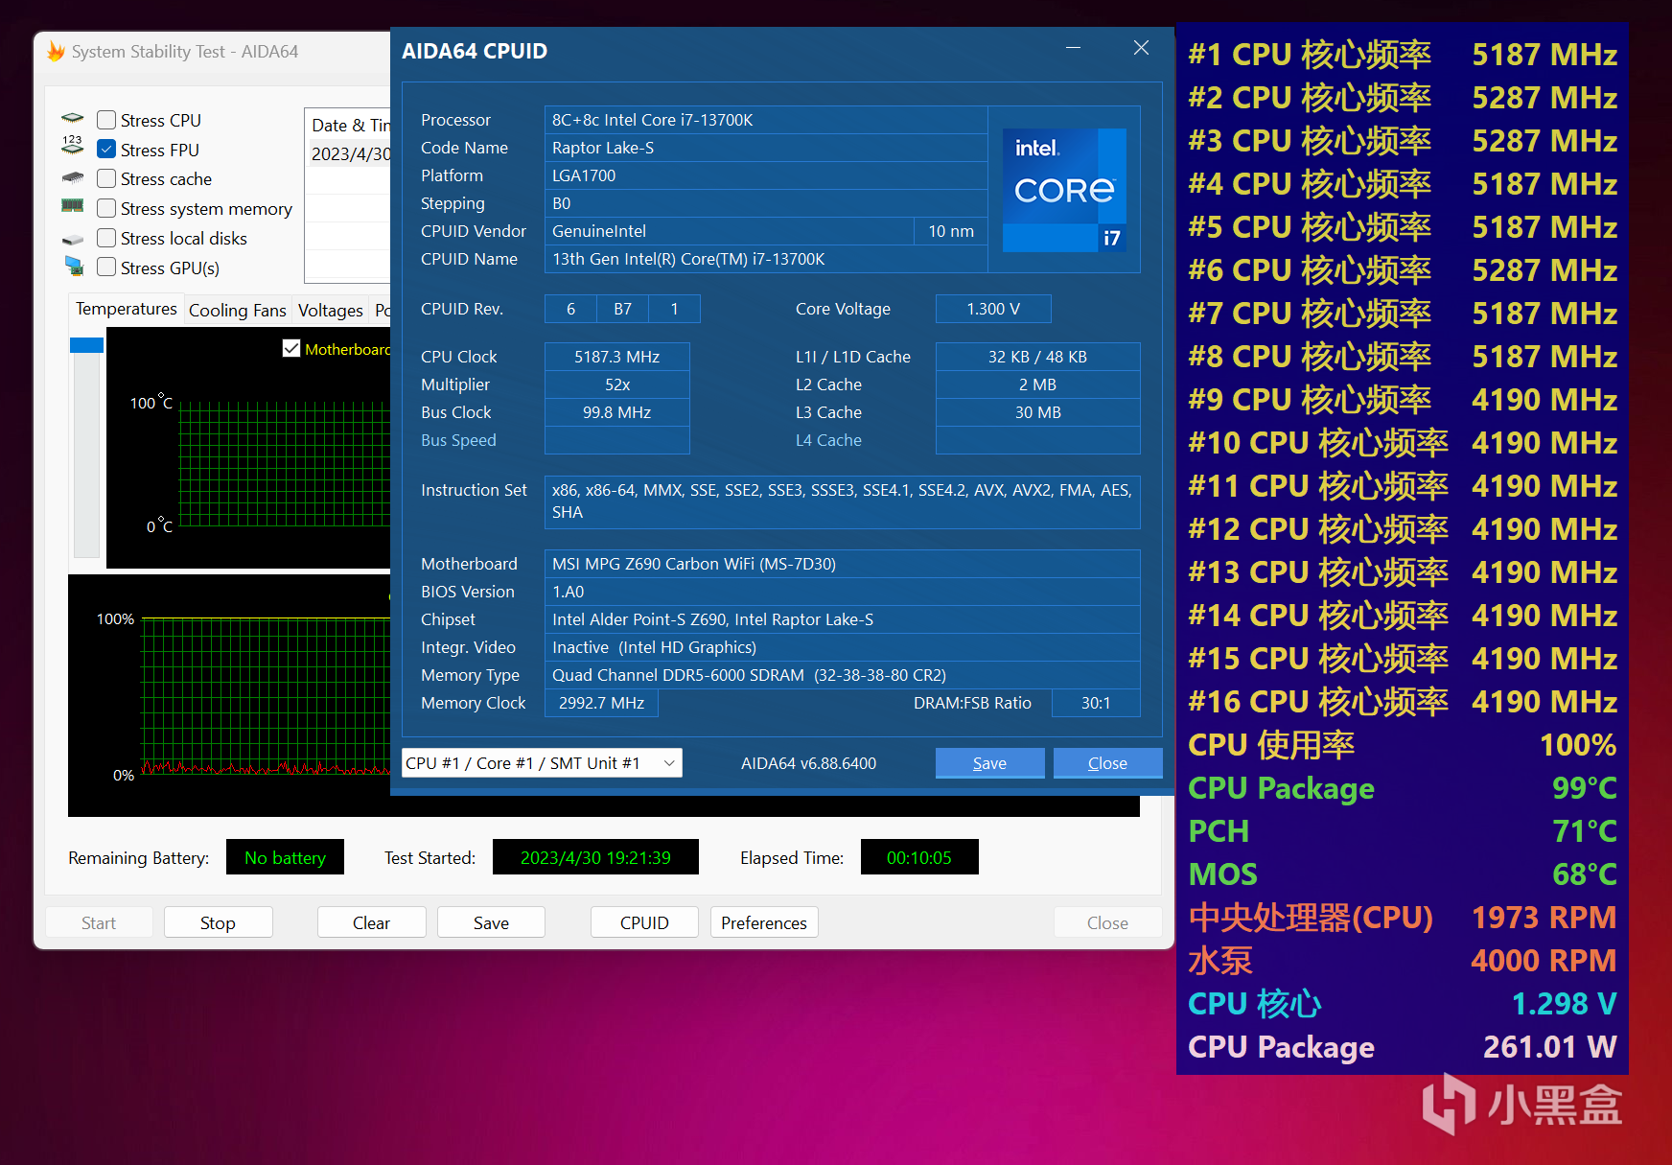Click the blue temperature graph slider

pos(86,345)
